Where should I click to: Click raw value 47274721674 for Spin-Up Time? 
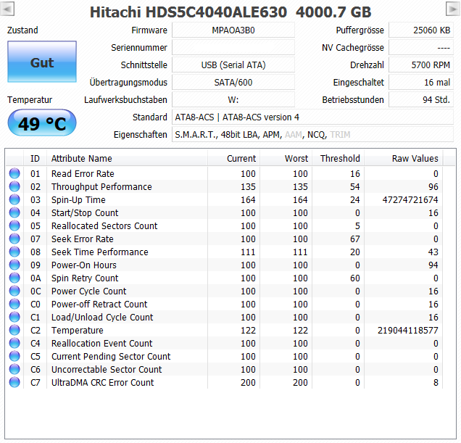pos(410,200)
